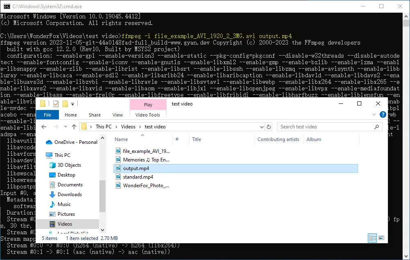Open recent locations dropdown arrow
Screen dimensions: 410x260
tap(65, 127)
